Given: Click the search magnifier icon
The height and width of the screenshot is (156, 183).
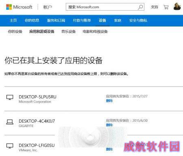Looking at the screenshot, I should pos(140,7).
